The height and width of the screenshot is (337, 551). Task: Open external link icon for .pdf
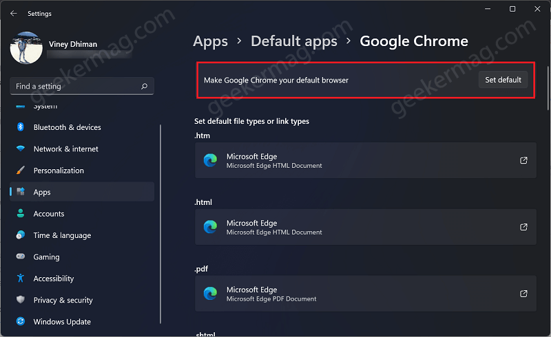tap(523, 294)
